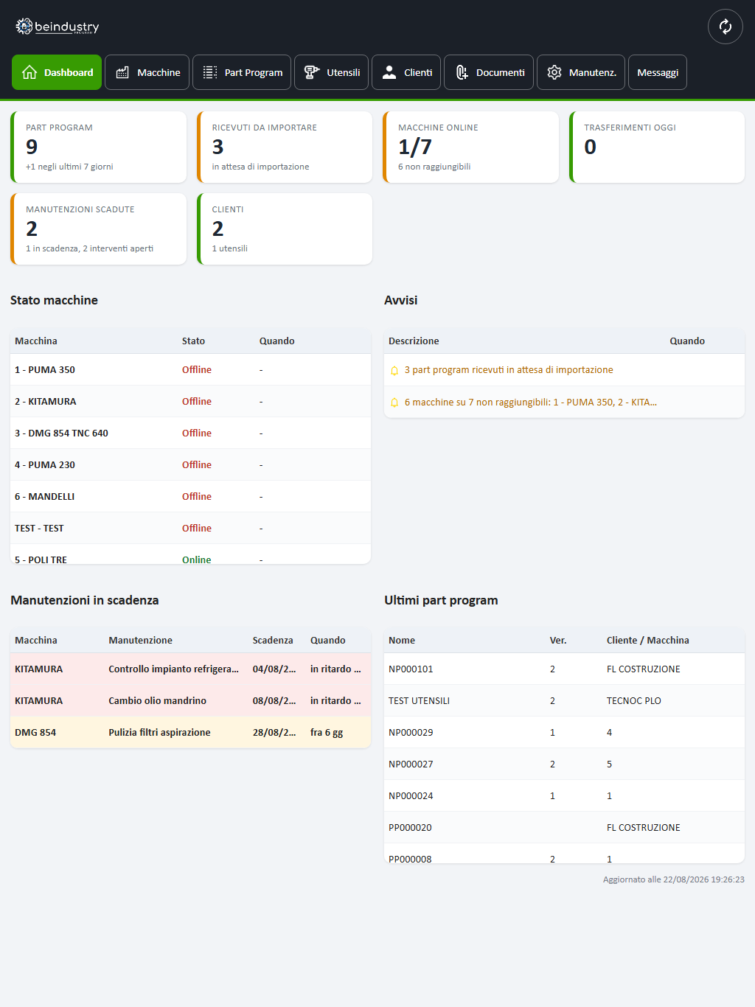Viewport: 755px width, 1007px height.
Task: Open the Part Program summary card
Action: click(x=98, y=147)
